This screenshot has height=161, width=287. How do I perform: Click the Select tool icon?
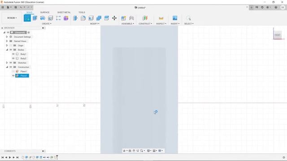[188, 18]
